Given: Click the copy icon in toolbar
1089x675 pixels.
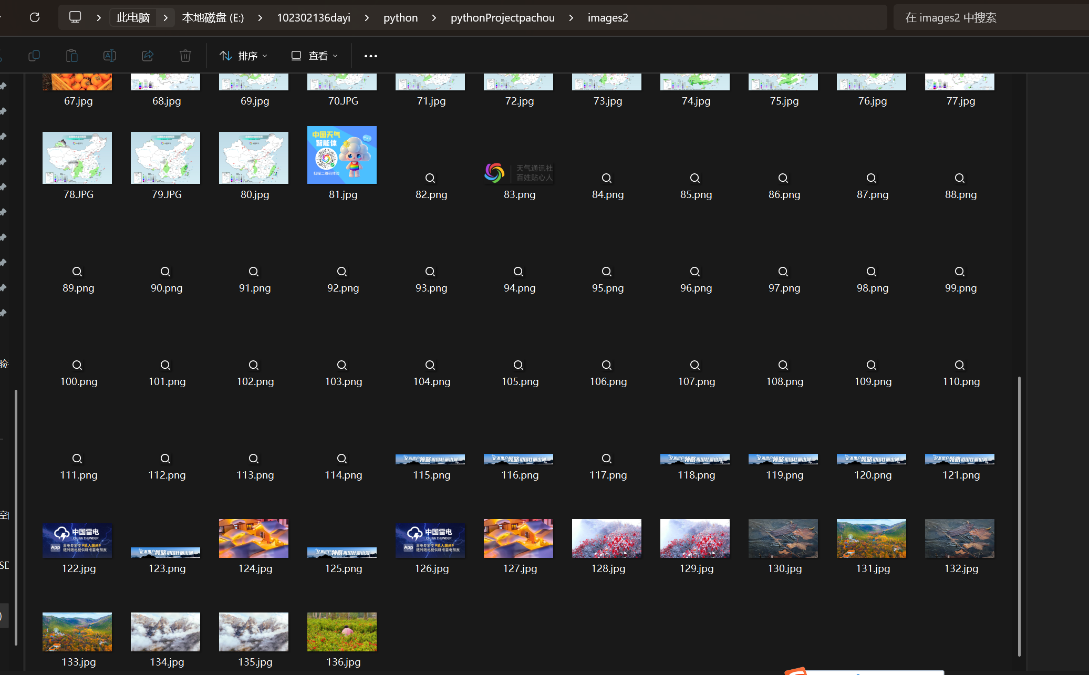Looking at the screenshot, I should [x=34, y=56].
